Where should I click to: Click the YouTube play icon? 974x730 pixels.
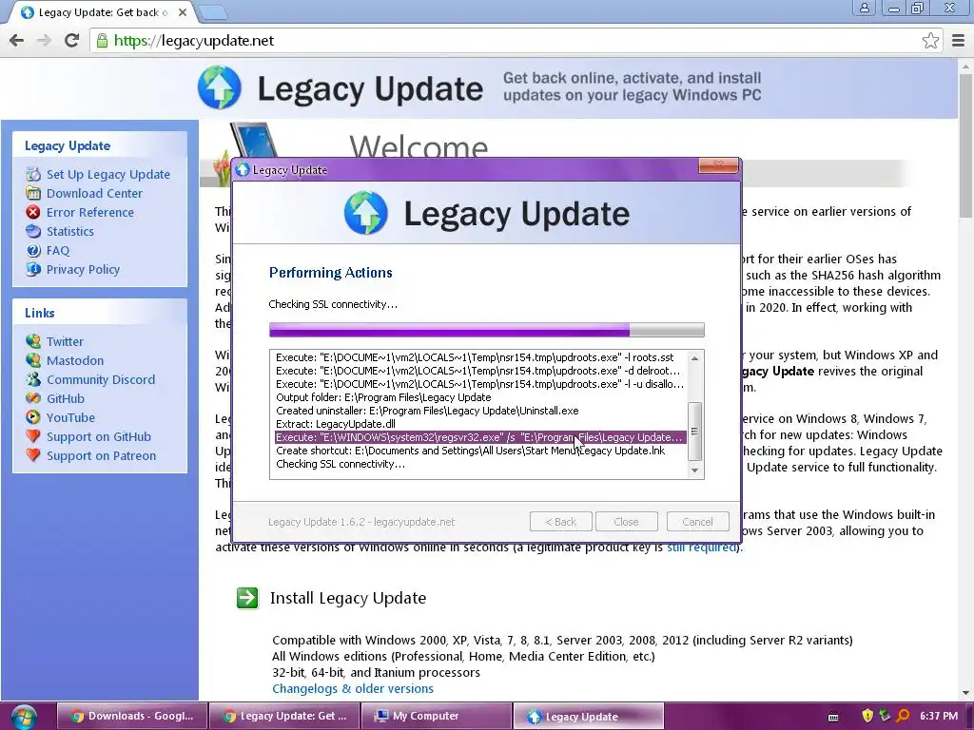coord(33,417)
